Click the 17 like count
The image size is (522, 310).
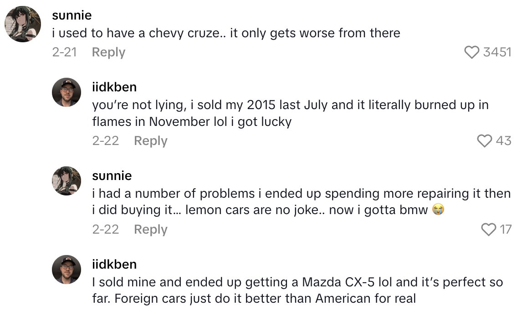(x=506, y=230)
